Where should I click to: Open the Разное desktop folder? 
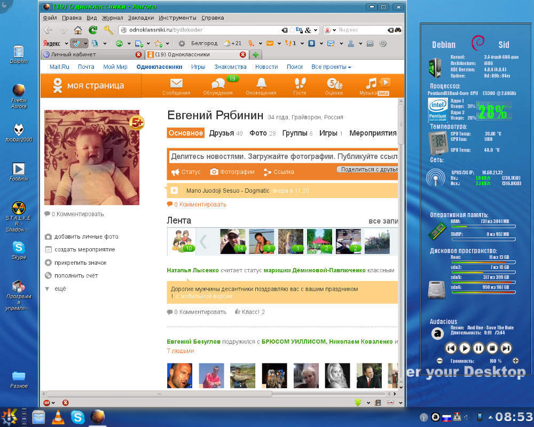pyautogui.click(x=19, y=379)
